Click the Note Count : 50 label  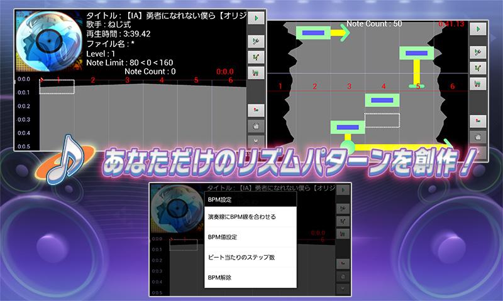(x=374, y=24)
